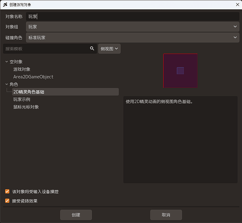The width and height of the screenshot is (242, 223).
Task: Select the 游戏对象 template
Action: tap(22, 69)
